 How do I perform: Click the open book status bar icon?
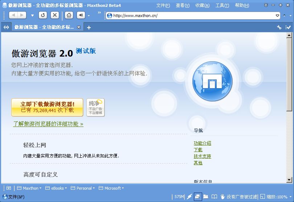[214, 197]
